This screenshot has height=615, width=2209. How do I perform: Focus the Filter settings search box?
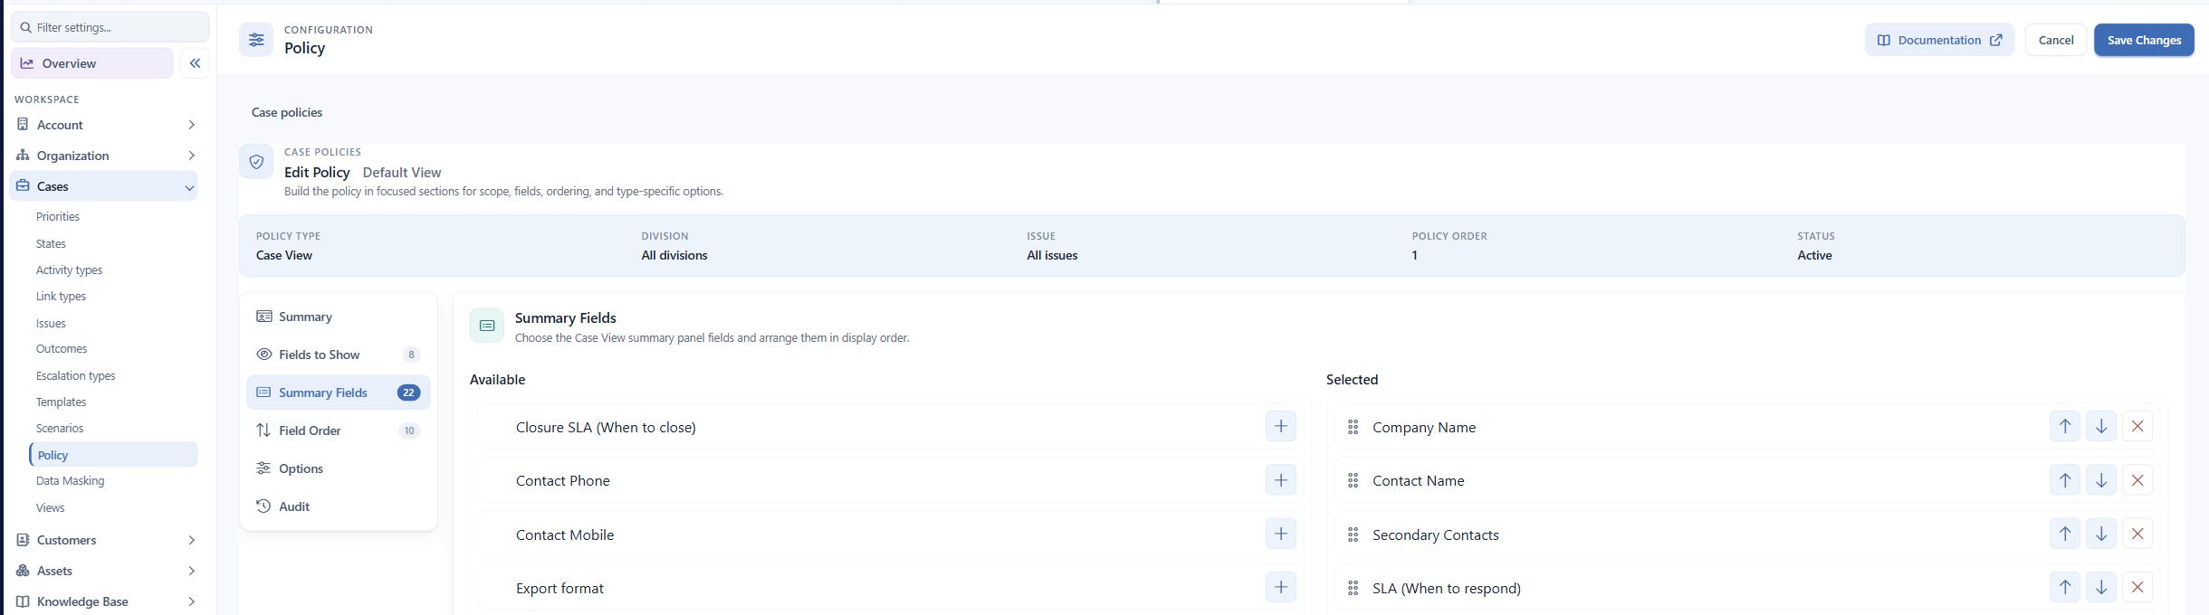tap(110, 27)
